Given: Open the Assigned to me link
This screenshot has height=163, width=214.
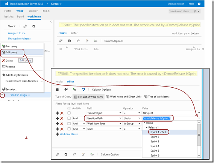Looking at the screenshot, I should tap(17, 33).
